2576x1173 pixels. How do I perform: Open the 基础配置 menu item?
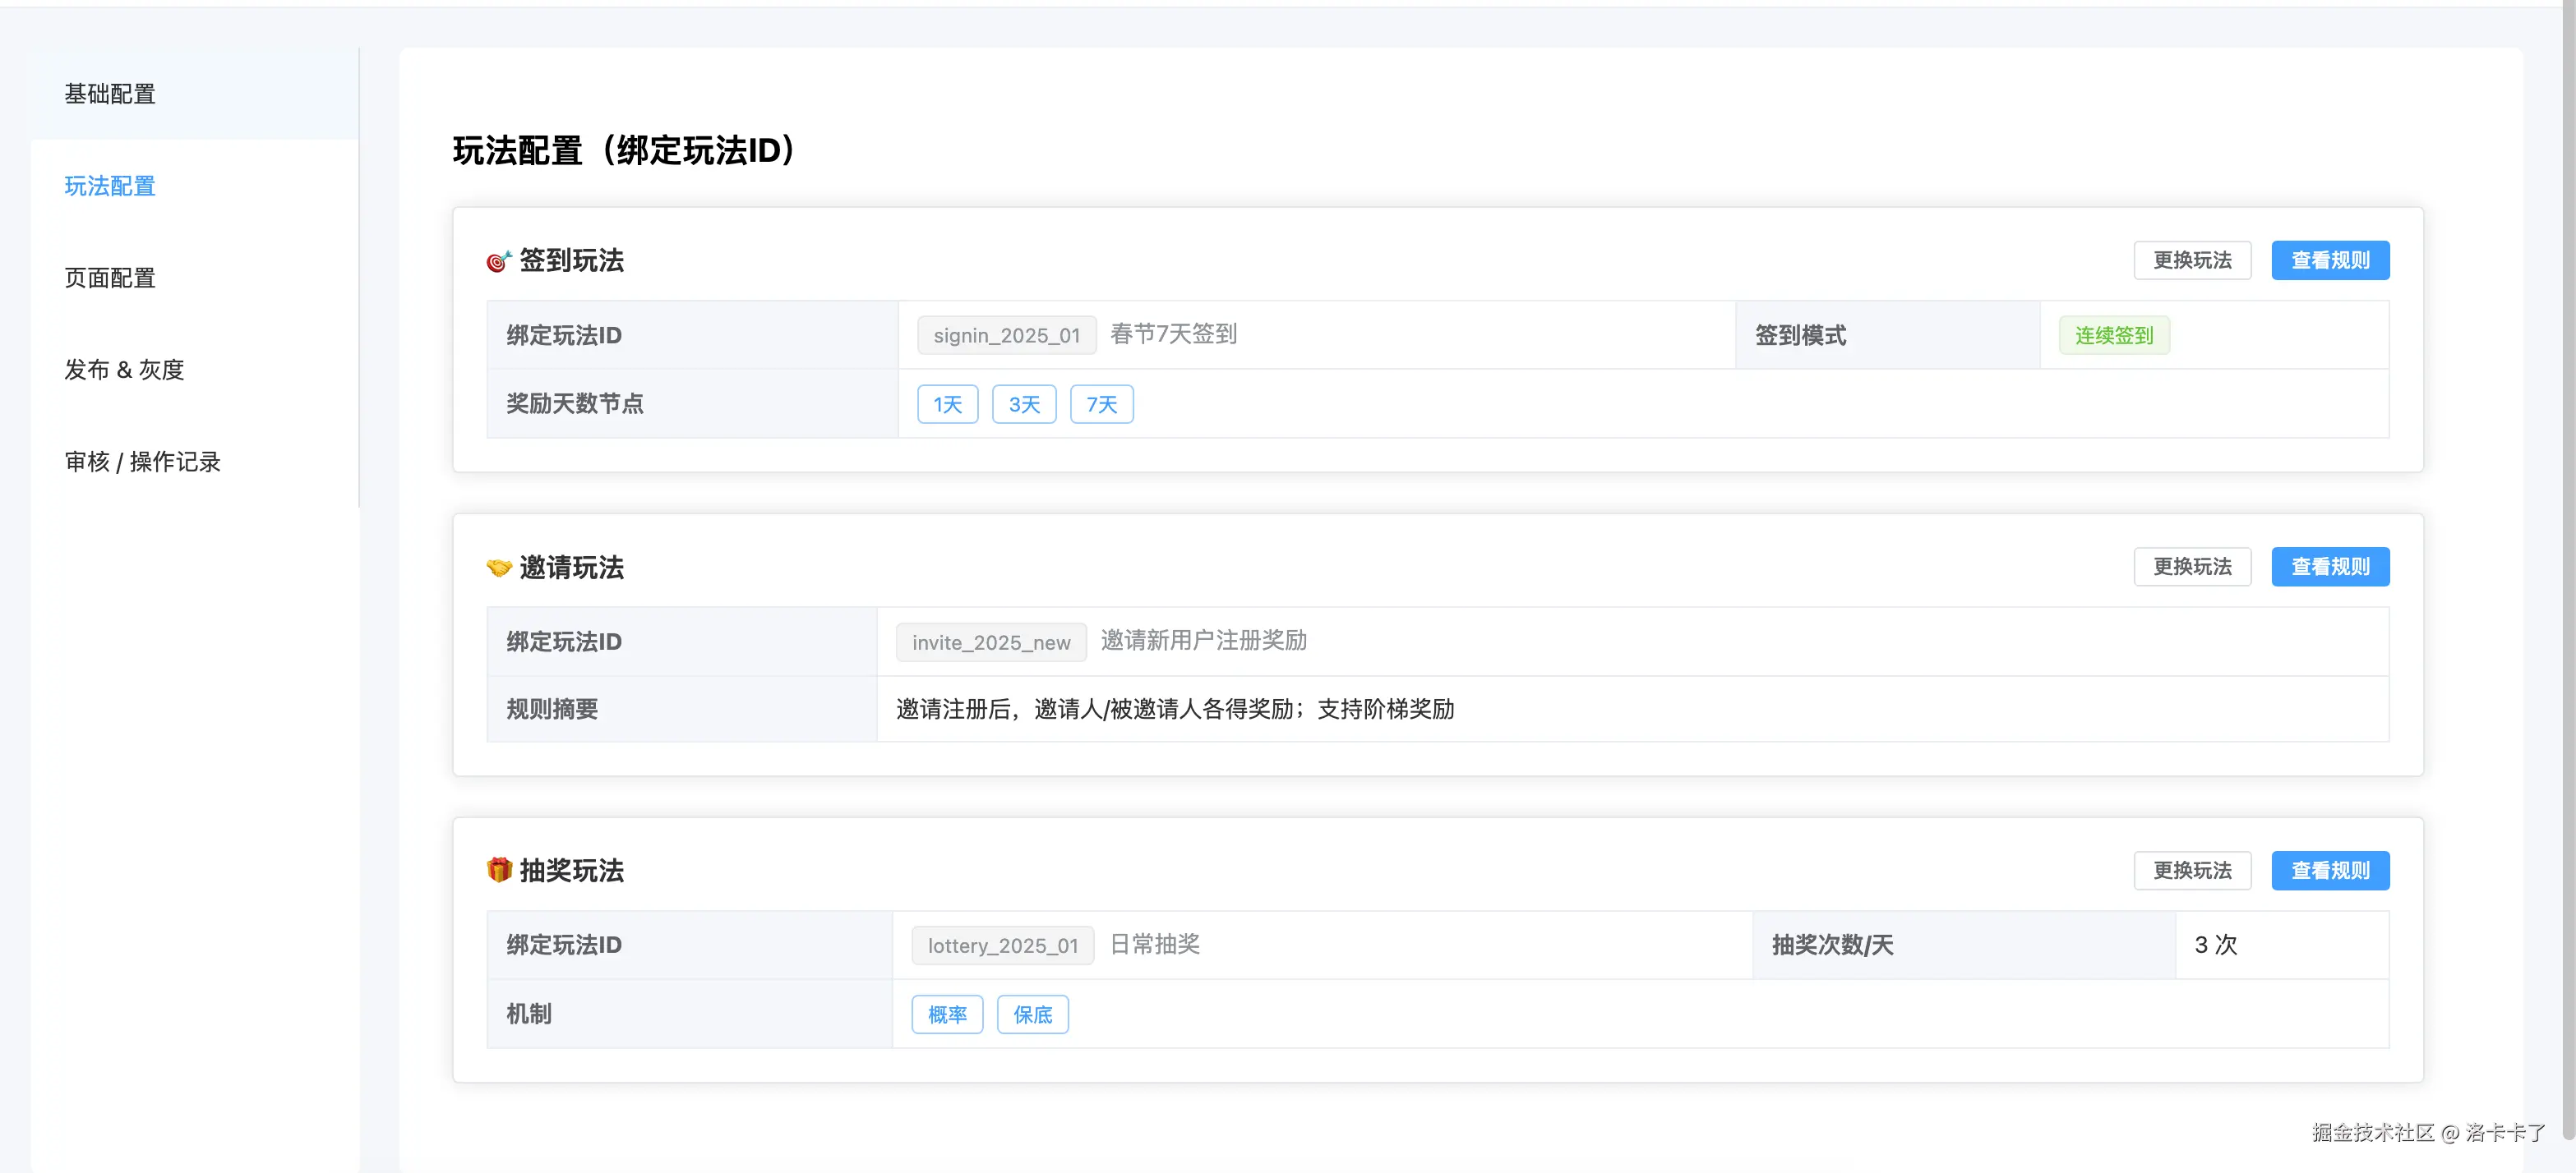[110, 94]
